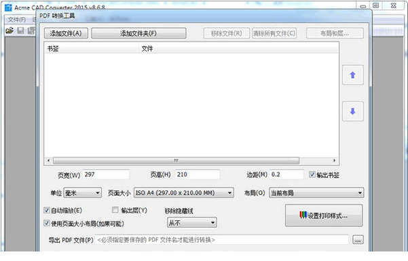Click the move file down arrow button
The height and width of the screenshot is (261, 408).
352,111
